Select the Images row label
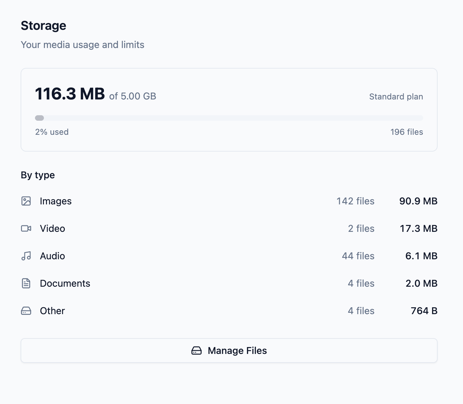 [x=56, y=201]
